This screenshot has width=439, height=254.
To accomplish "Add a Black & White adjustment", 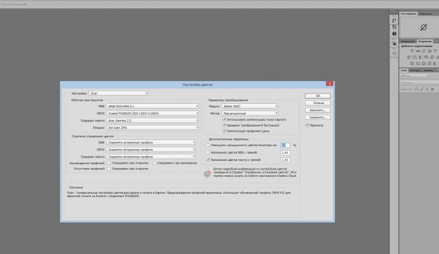I will (x=420, y=57).
